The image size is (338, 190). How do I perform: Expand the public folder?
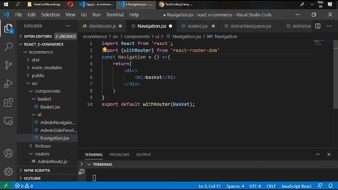point(48,75)
